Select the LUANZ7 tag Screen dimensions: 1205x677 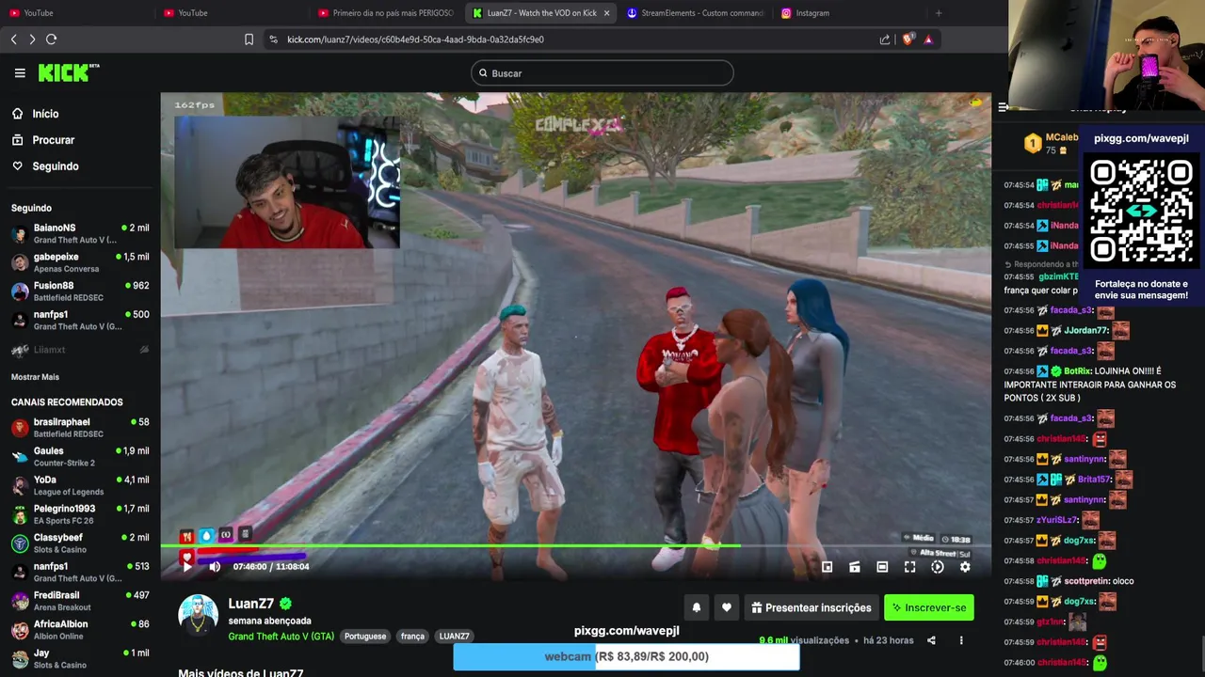[454, 637]
